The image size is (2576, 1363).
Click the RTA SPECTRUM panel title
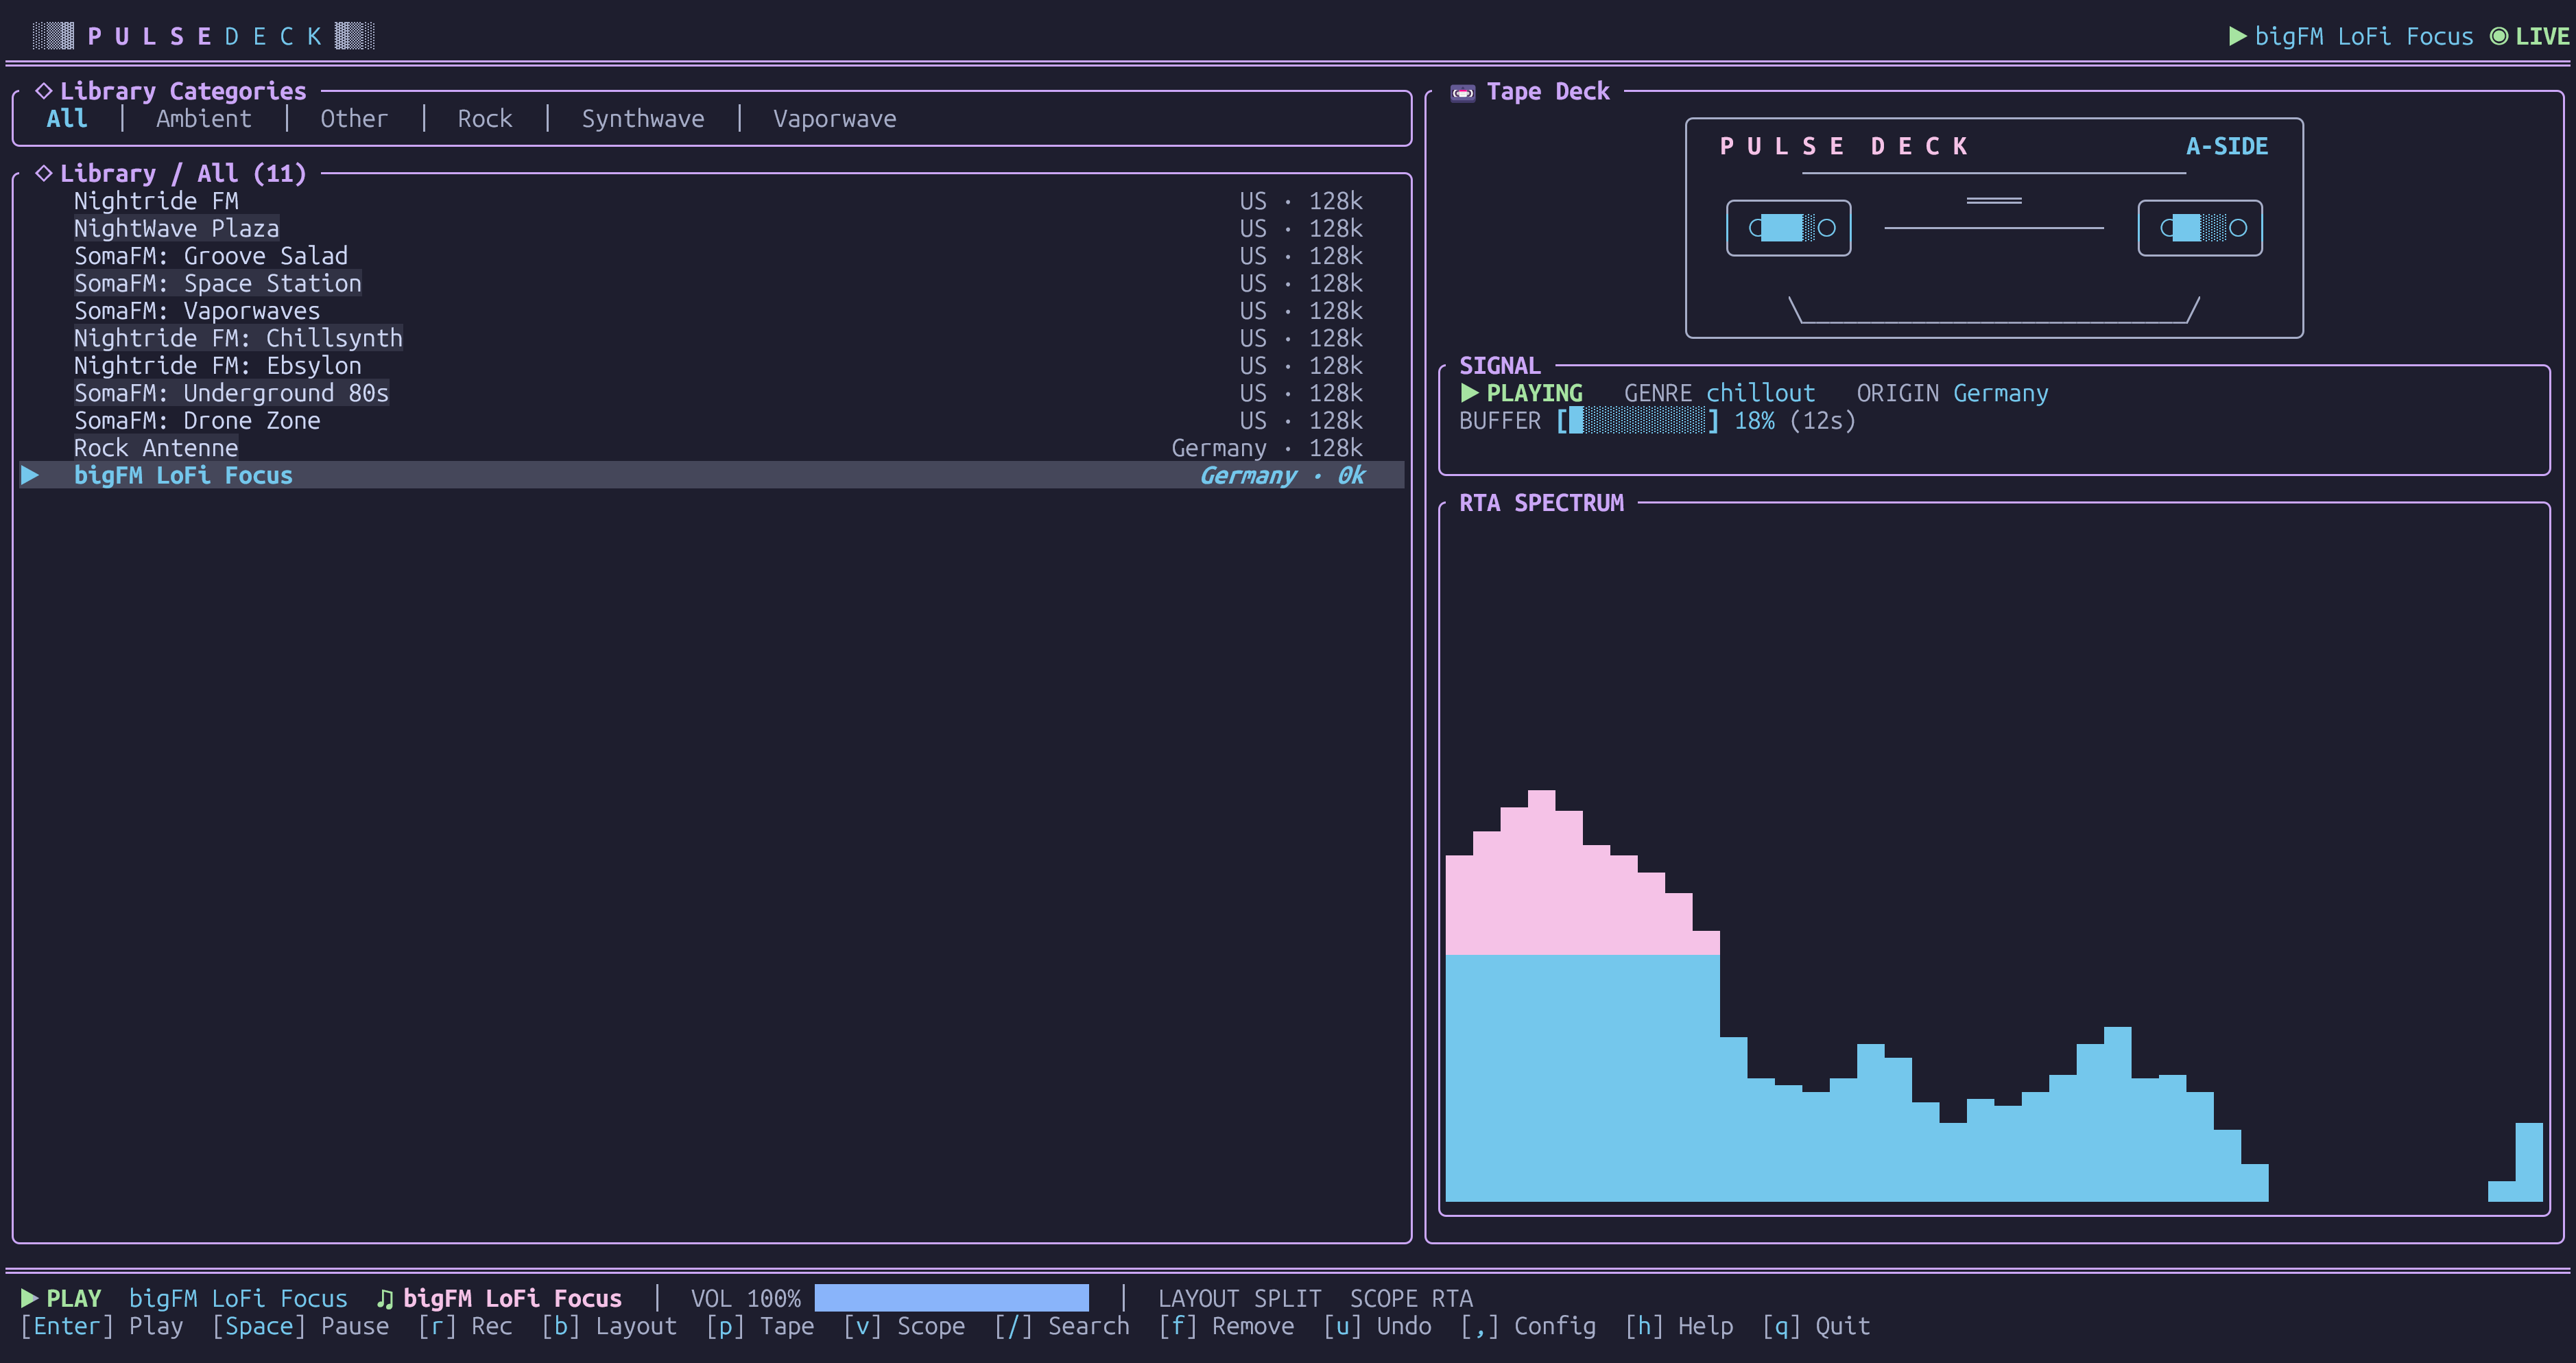[x=1541, y=503]
